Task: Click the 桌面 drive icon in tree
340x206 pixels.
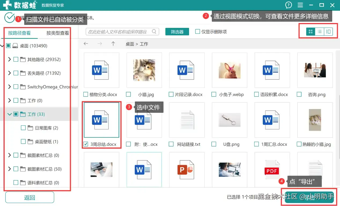Action: point(15,46)
